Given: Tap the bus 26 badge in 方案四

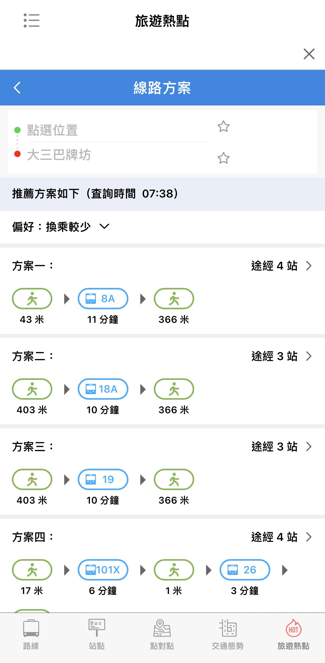Looking at the screenshot, I should pos(245,570).
